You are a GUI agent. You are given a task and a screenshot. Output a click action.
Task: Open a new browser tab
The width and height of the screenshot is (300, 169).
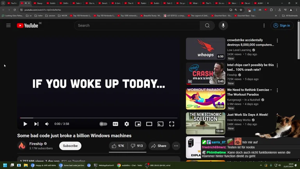pyautogui.click(x=268, y=3)
